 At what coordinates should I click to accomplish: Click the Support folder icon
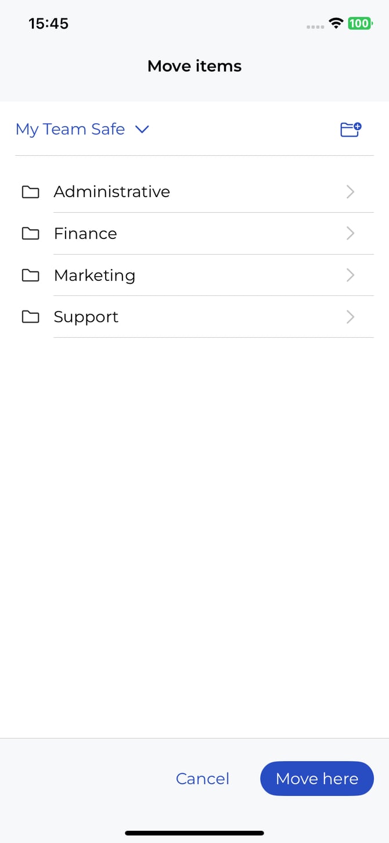(x=30, y=317)
